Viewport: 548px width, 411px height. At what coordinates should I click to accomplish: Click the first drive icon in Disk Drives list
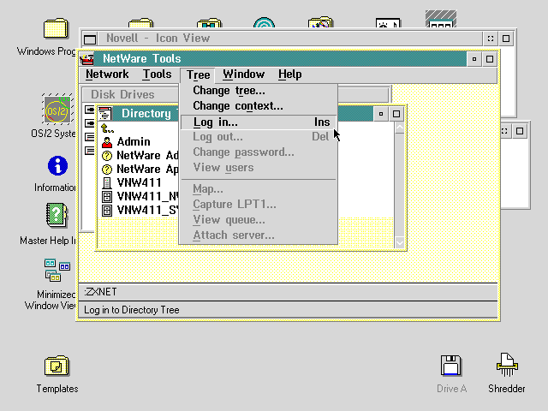(89, 110)
